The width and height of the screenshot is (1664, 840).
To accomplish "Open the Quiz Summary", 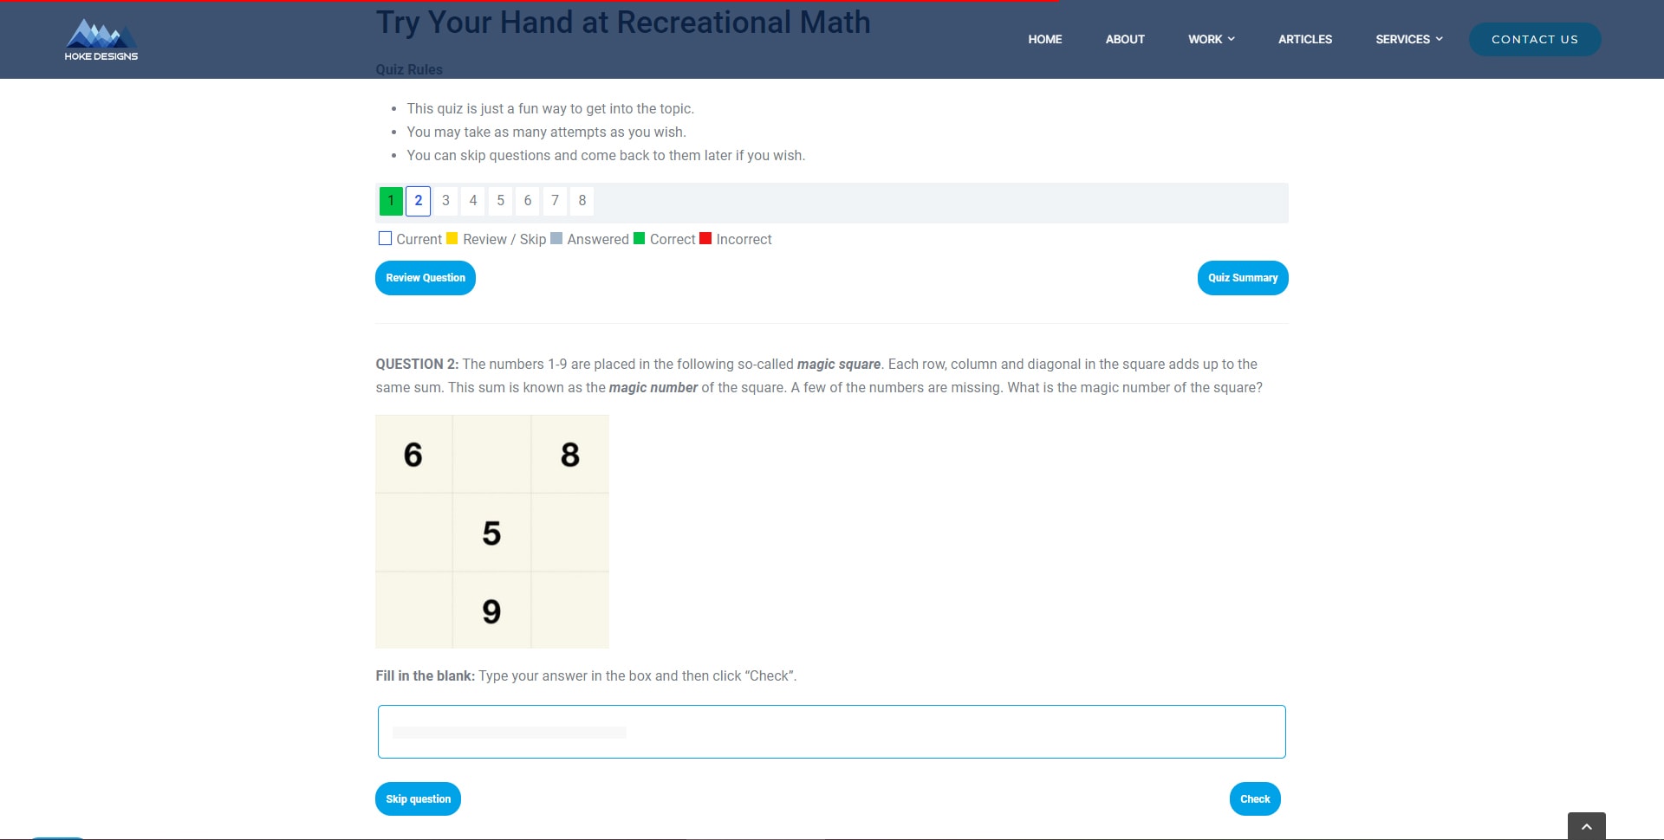I will coord(1242,278).
